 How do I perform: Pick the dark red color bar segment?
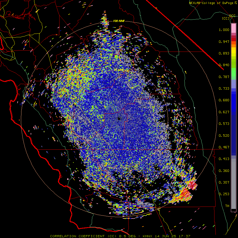(234, 40)
